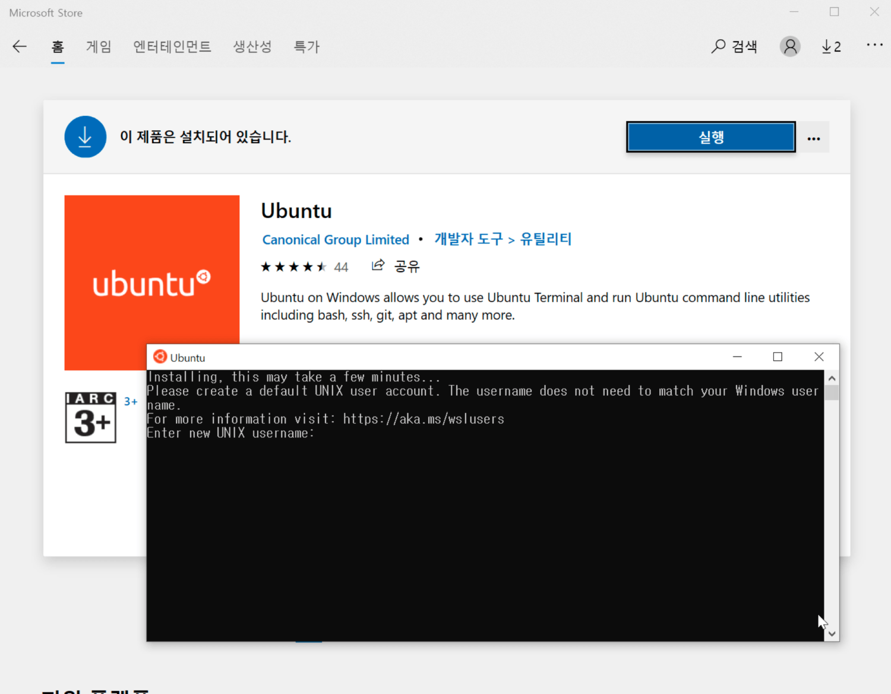Open the 유틸리티 subcategory link

tap(546, 239)
